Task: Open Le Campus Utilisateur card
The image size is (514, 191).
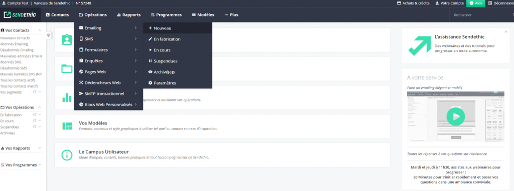Action: [x=222, y=155]
